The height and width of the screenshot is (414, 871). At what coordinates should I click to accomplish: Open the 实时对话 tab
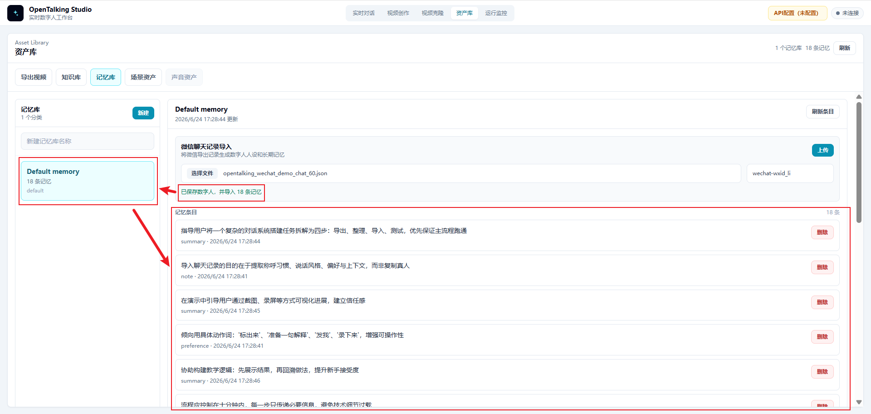click(x=364, y=13)
